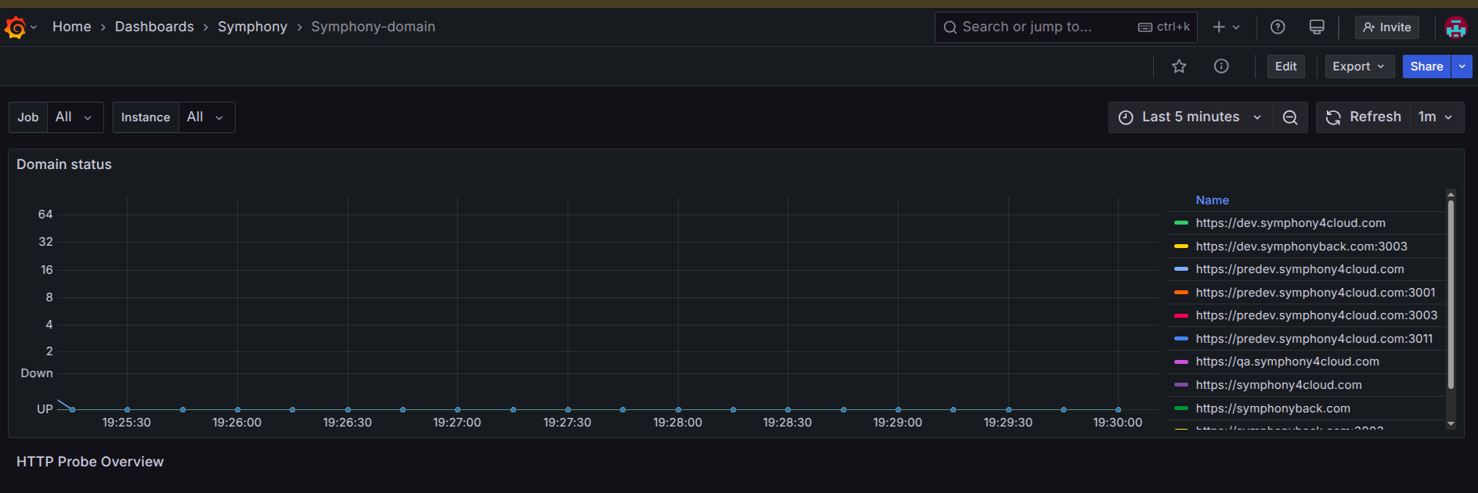The image size is (1478, 493).
Task: Toggle the https://predev.symphony4cloud.com:3001 series
Action: 1315,293
